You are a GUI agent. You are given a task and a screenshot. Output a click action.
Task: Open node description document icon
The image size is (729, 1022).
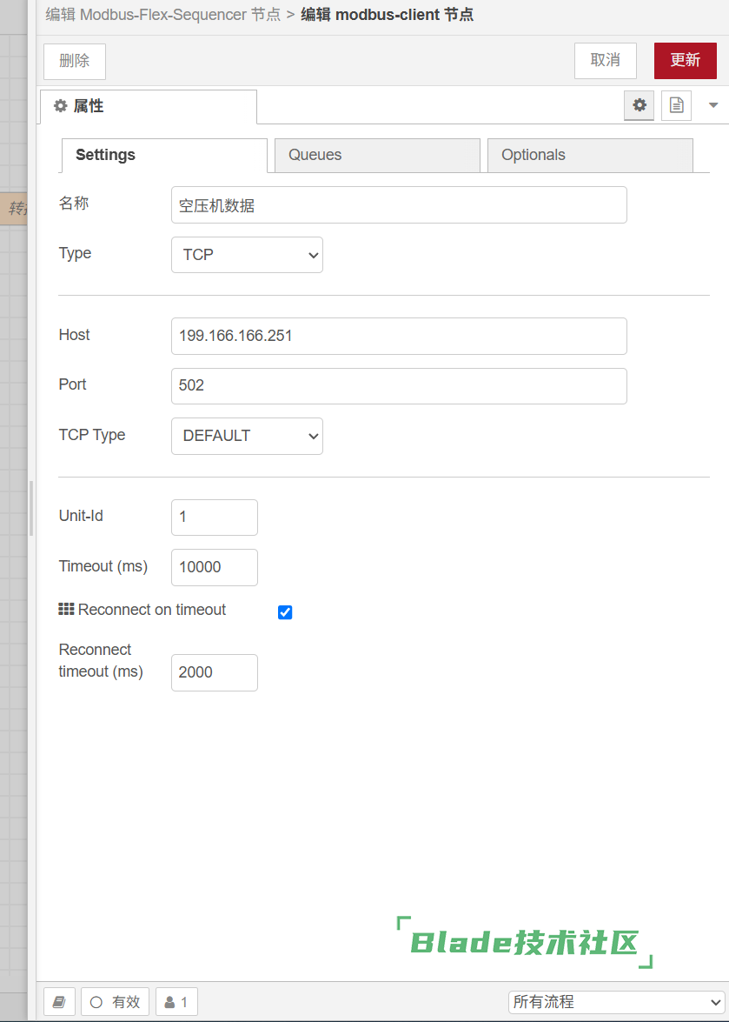click(x=676, y=105)
